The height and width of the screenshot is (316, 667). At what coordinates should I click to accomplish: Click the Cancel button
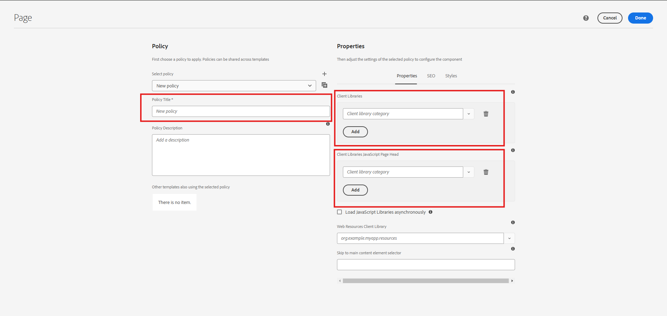coord(610,18)
